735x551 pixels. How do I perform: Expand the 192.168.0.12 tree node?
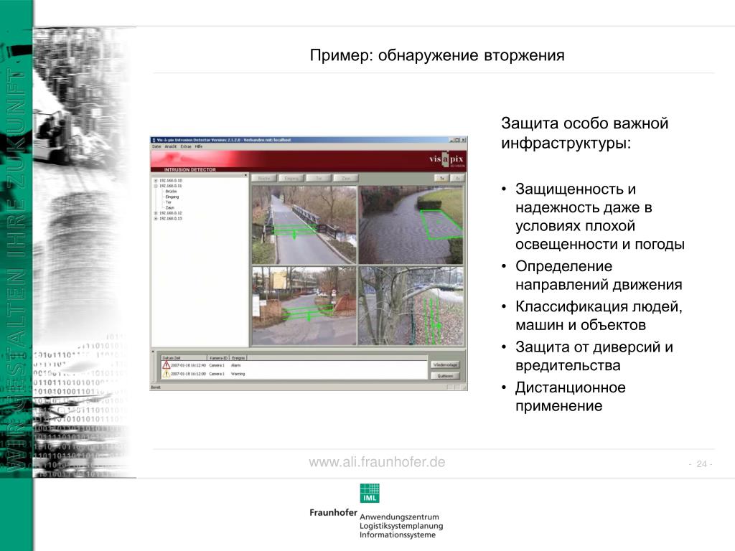tap(156, 213)
